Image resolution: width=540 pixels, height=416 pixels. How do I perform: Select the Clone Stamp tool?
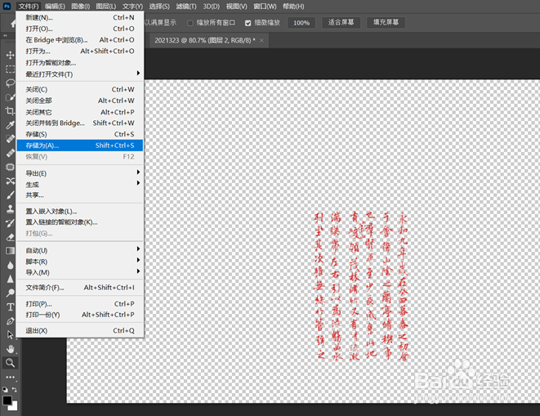coord(10,209)
